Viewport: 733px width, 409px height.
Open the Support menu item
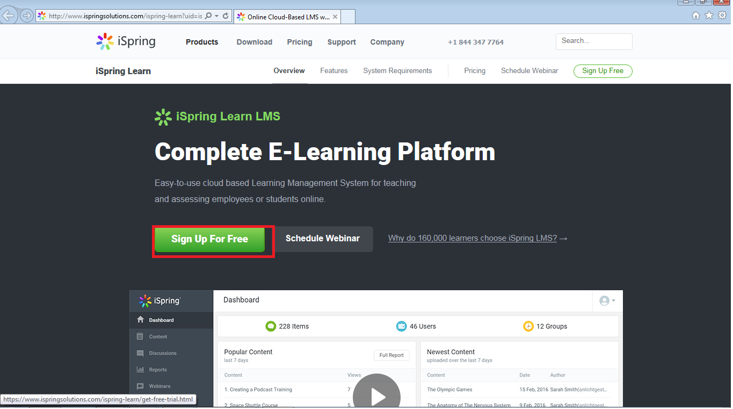point(342,42)
